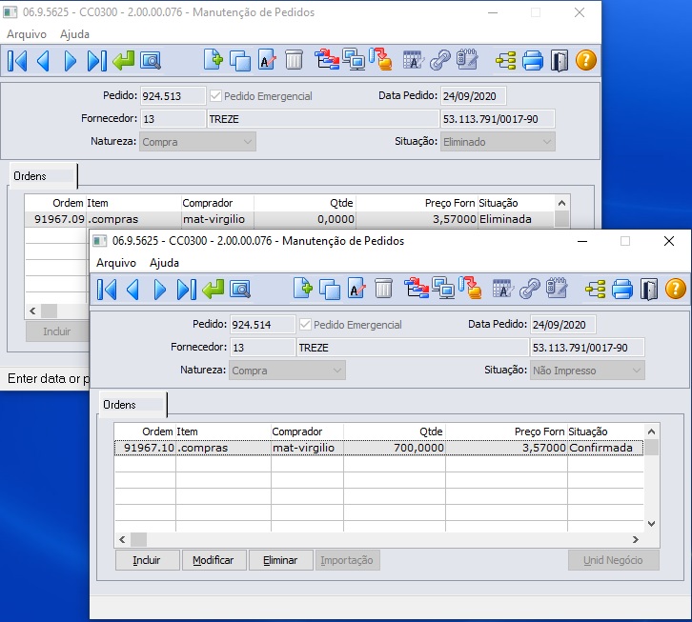Toggle Pedido Emergencial checkbox for pedido 924.514
Viewport: 692px width, 622px height.
[305, 325]
